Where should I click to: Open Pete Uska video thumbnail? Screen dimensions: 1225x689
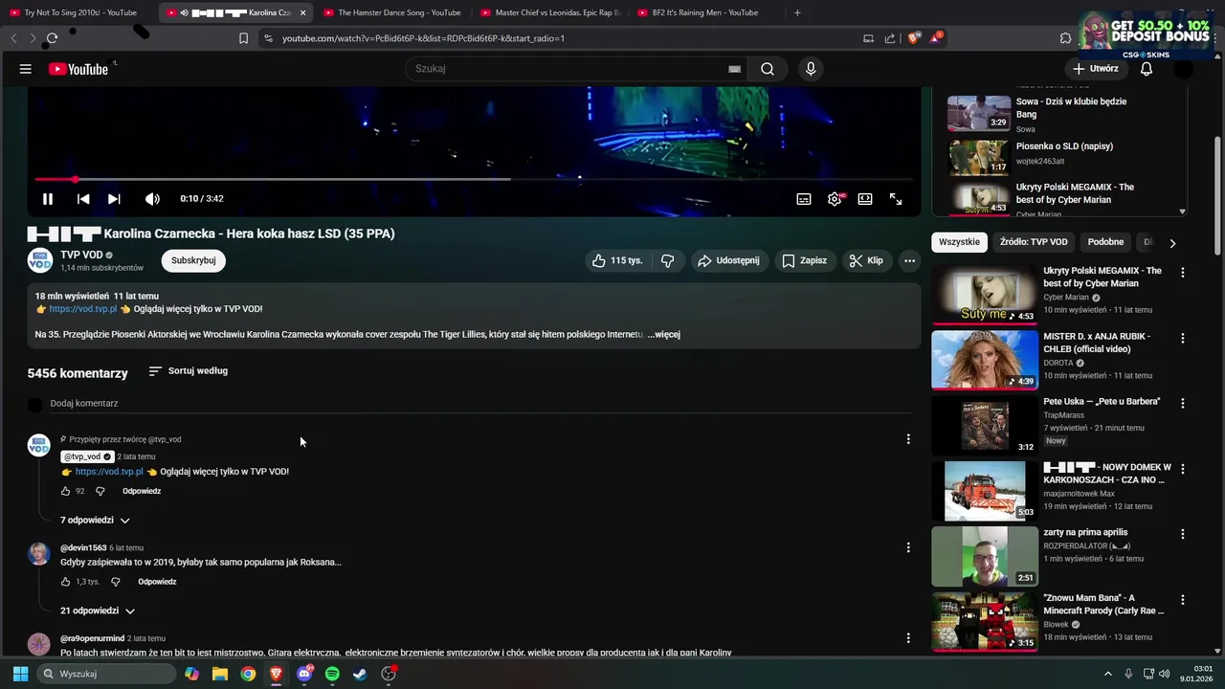click(985, 425)
